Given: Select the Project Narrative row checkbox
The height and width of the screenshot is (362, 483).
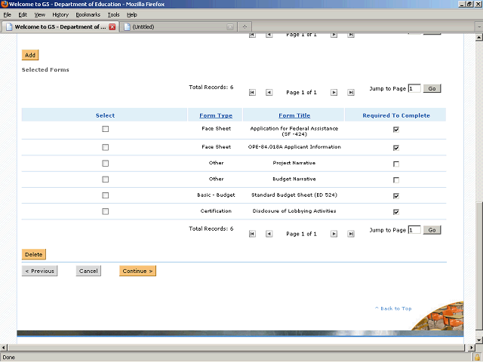Looking at the screenshot, I should (x=106, y=164).
